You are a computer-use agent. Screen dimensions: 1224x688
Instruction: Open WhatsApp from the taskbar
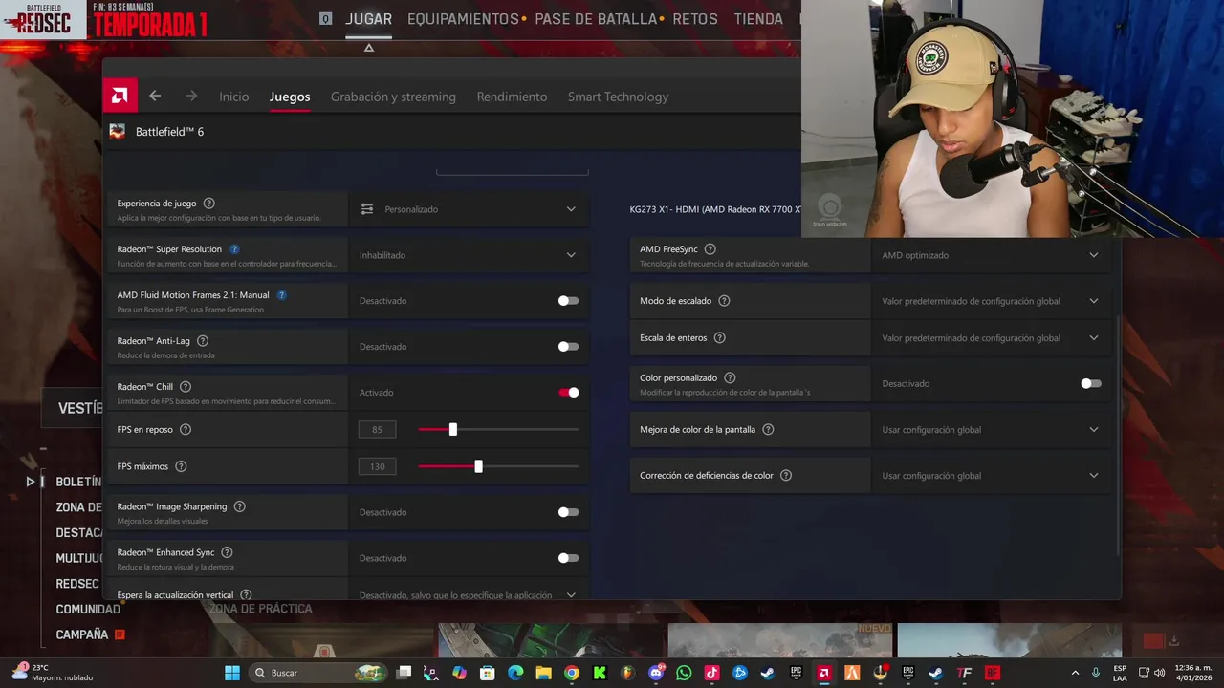tap(684, 673)
